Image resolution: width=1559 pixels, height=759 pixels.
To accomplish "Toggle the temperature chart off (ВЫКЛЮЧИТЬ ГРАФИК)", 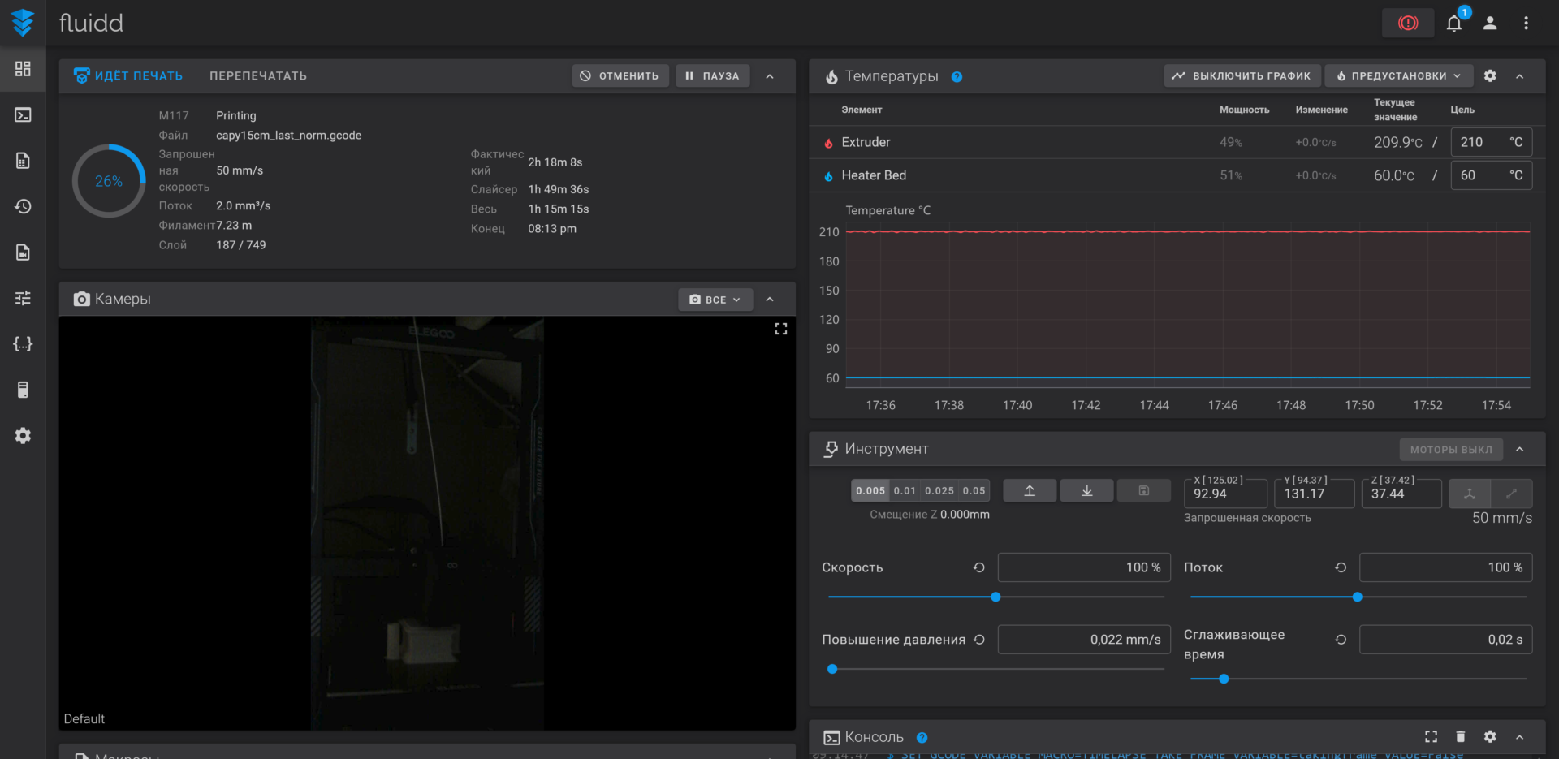I will tap(1242, 75).
